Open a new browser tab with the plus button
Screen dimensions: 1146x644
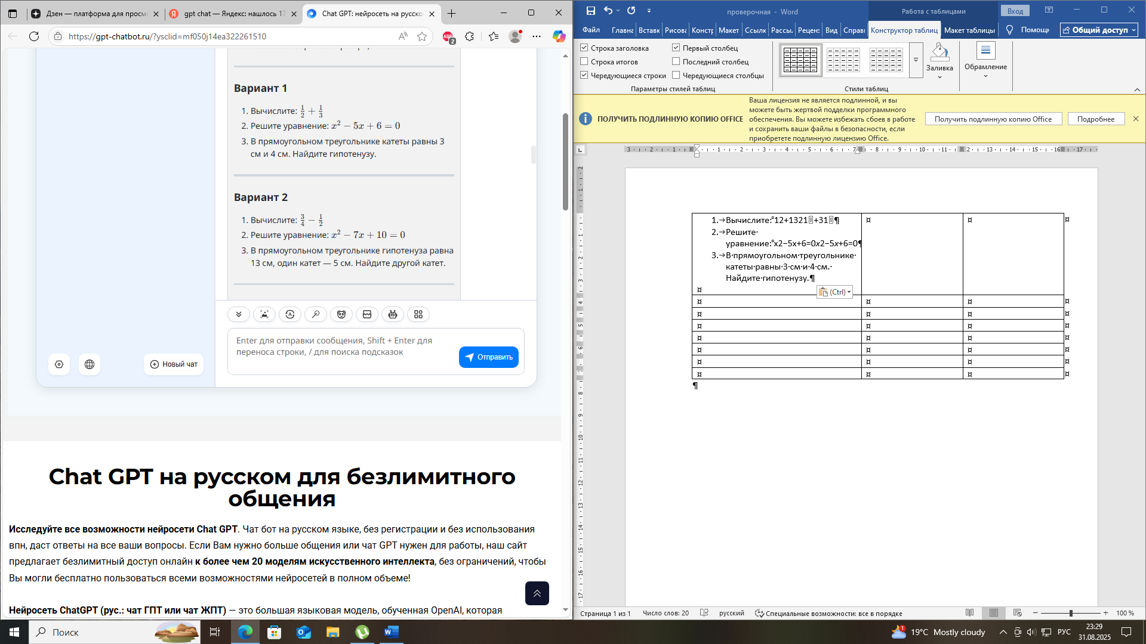click(452, 13)
